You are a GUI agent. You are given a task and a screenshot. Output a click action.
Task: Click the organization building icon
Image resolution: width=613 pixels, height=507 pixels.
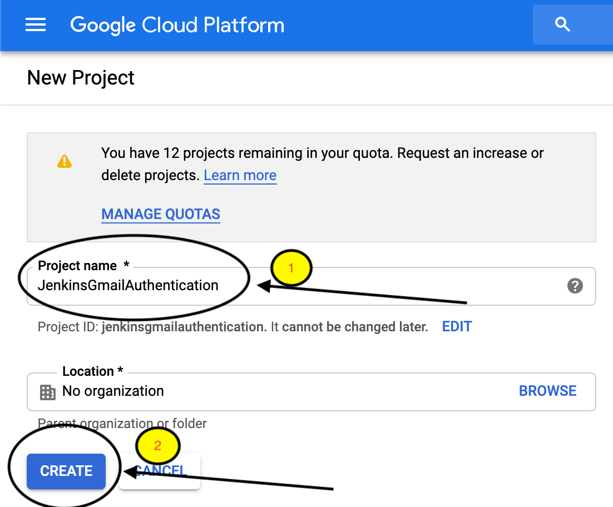[x=48, y=392]
